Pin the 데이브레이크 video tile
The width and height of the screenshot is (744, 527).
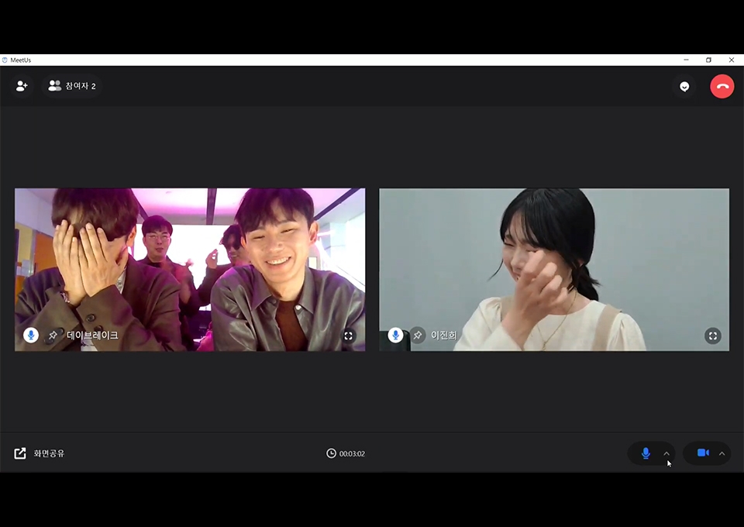coord(53,335)
